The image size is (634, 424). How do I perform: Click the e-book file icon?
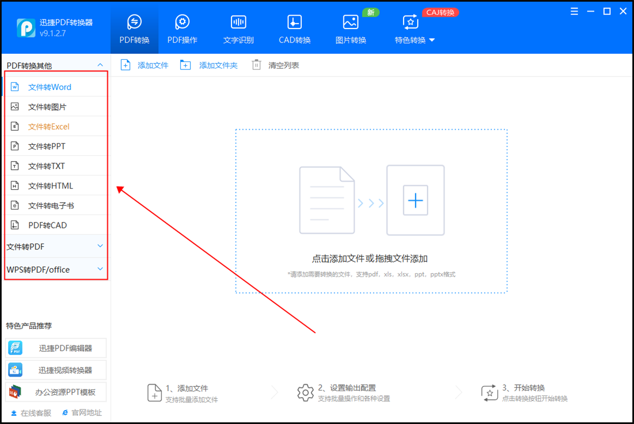[x=15, y=205]
